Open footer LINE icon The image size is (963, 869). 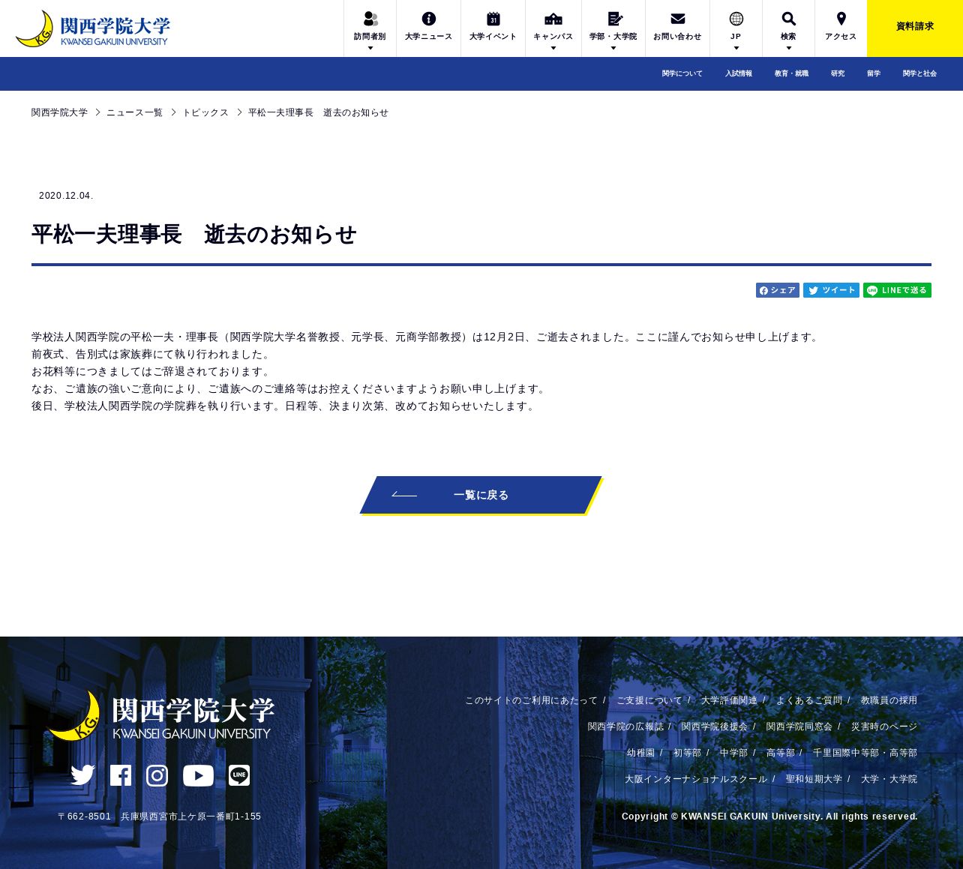tap(239, 775)
